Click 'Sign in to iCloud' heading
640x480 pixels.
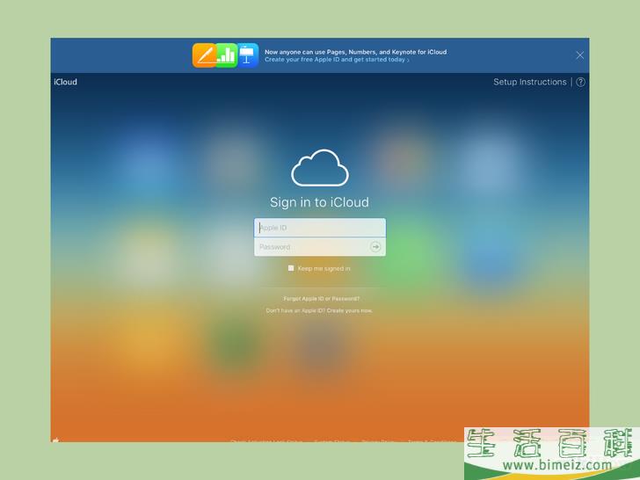pos(319,202)
